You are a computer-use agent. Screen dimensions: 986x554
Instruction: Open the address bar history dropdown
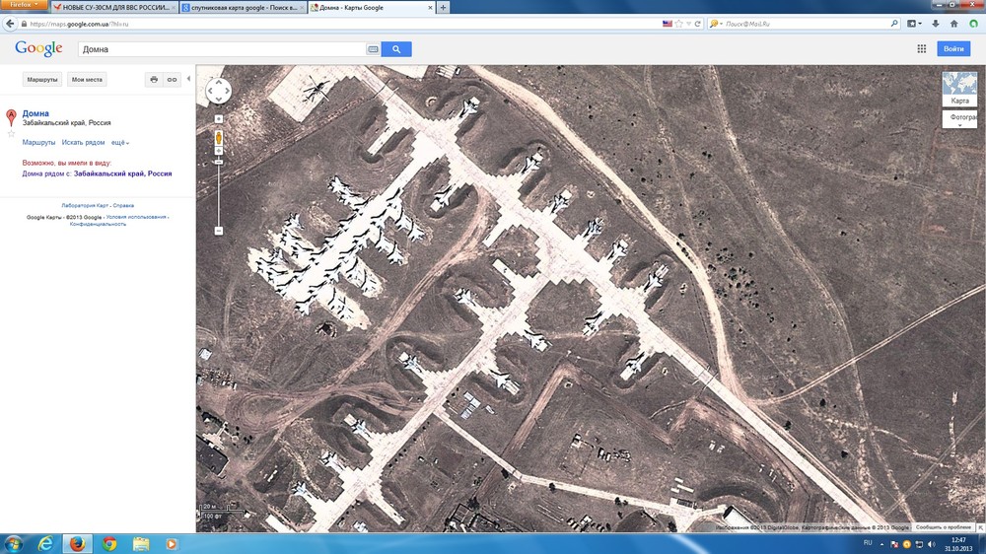tap(688, 24)
